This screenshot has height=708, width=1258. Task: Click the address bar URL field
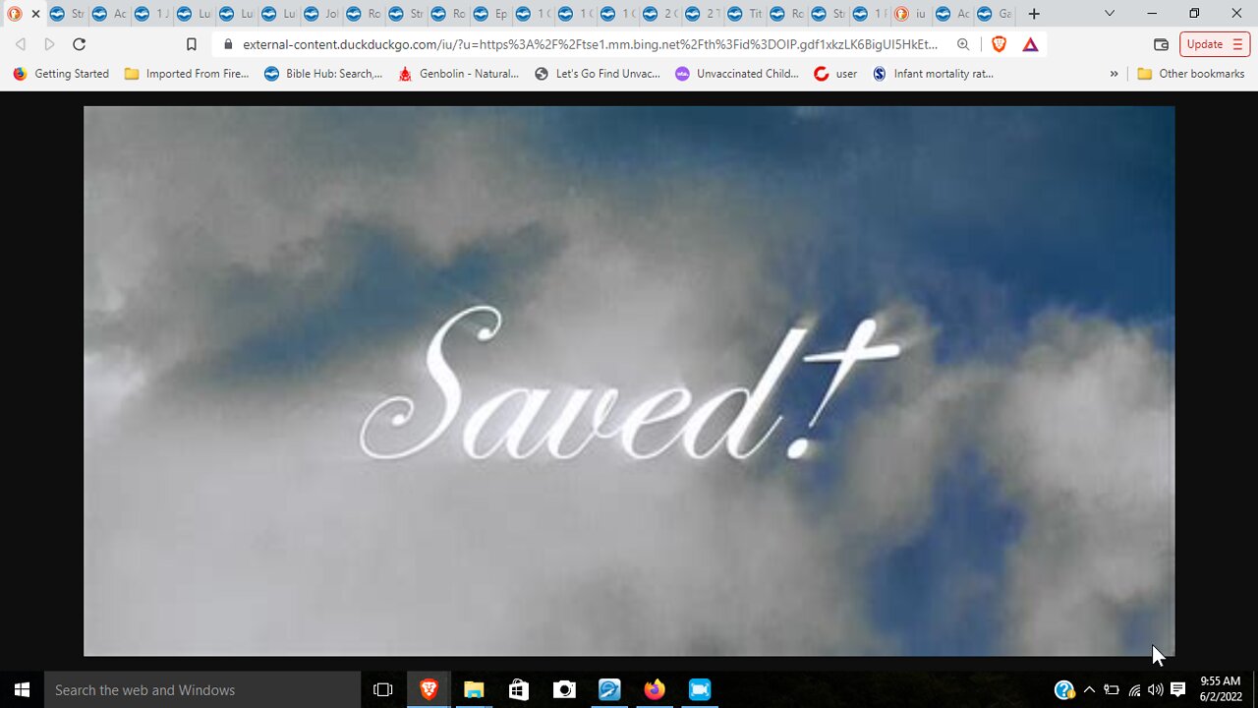click(x=590, y=44)
